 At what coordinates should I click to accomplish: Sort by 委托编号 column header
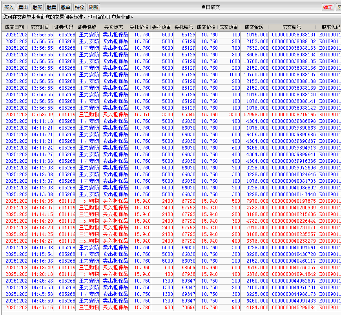pyautogui.click(x=184, y=27)
